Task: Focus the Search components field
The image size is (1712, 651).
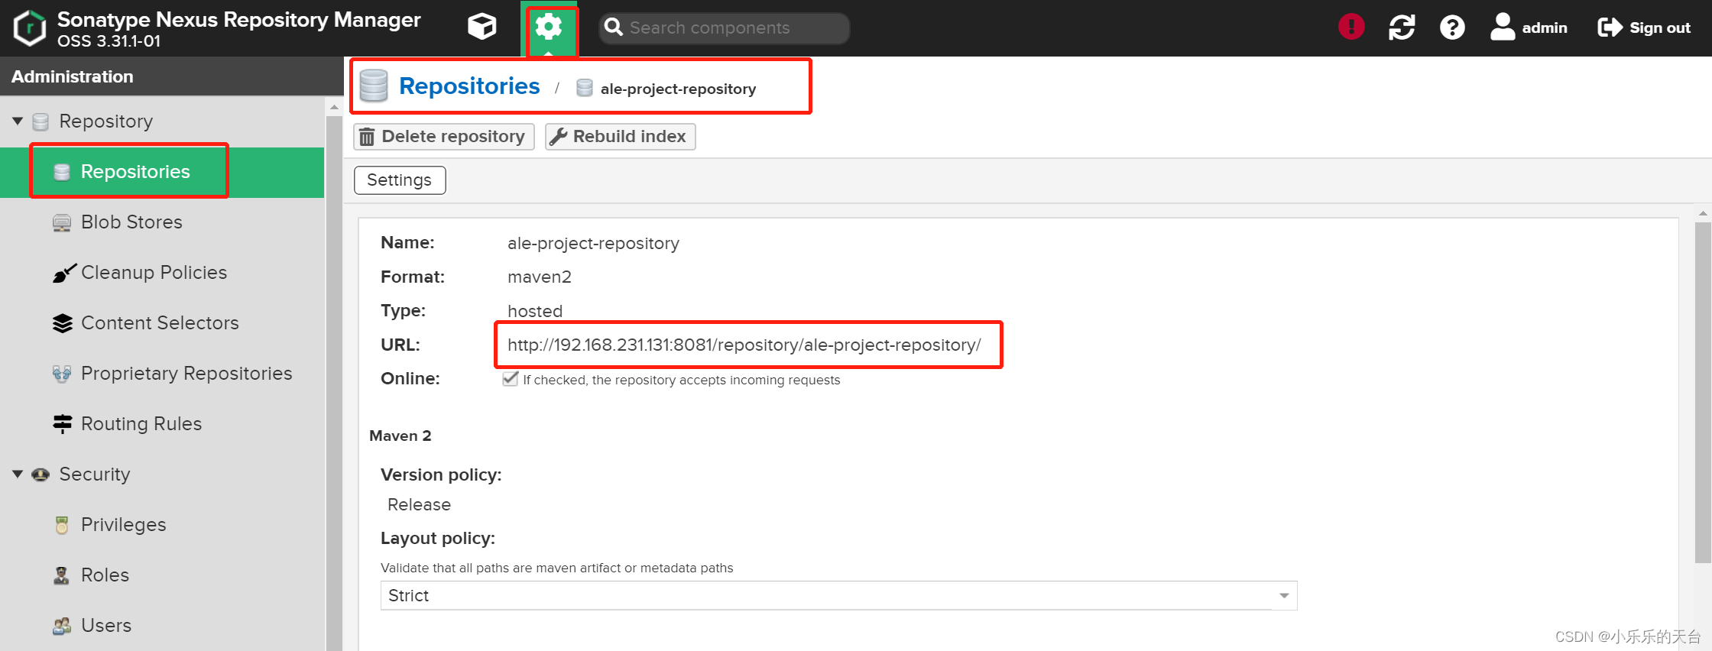Action: click(724, 28)
